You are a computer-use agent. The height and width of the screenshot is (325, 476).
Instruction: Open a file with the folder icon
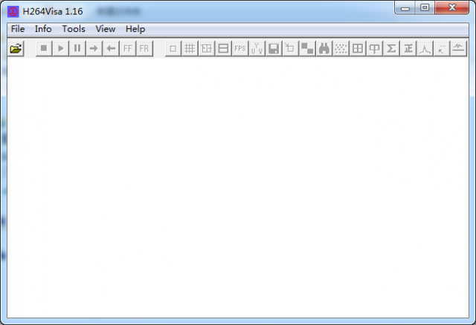coord(16,48)
